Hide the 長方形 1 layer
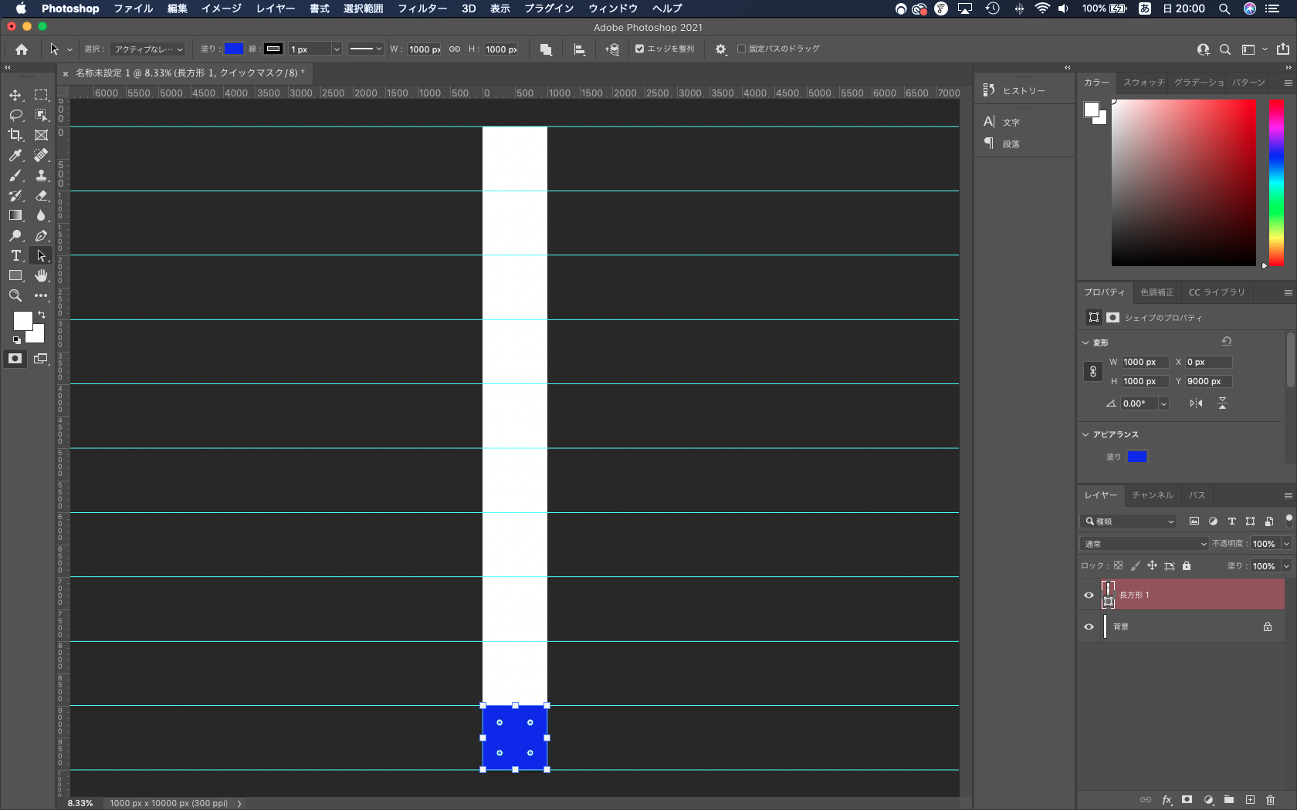The image size is (1297, 810). (1089, 595)
